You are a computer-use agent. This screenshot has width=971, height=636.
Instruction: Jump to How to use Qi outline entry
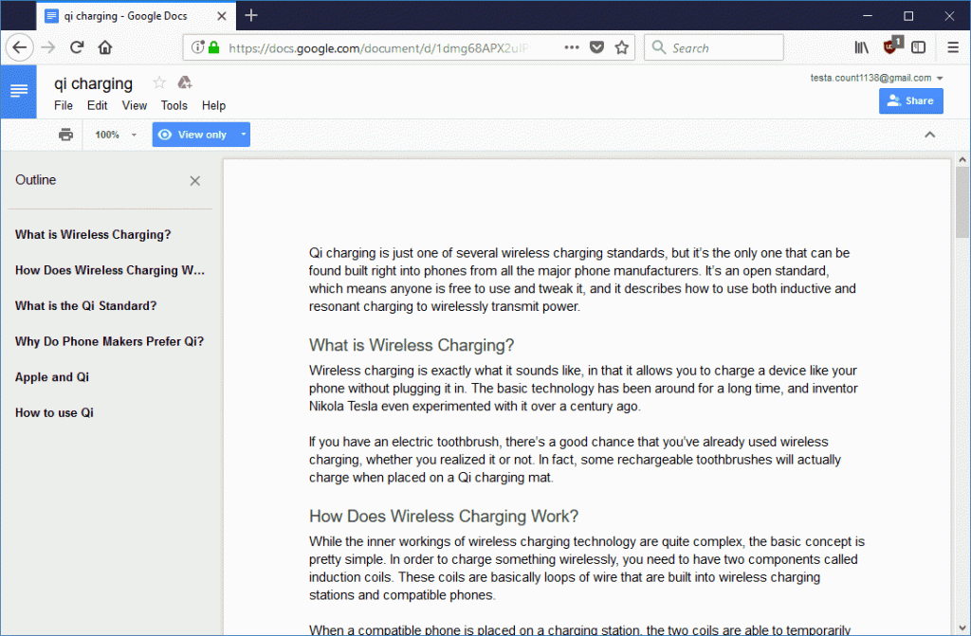(x=54, y=412)
